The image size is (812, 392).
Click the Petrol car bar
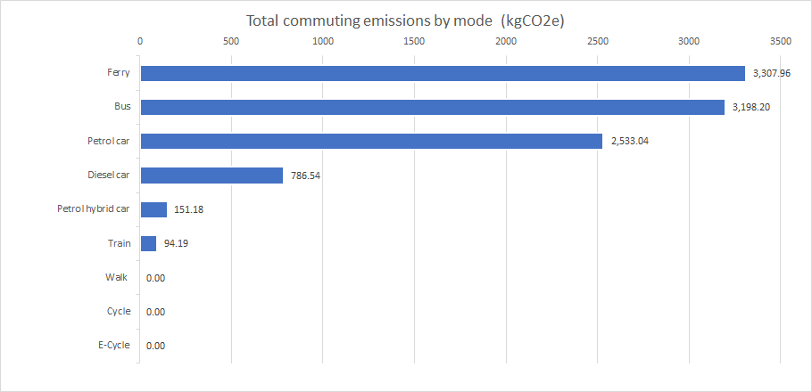[x=370, y=141]
